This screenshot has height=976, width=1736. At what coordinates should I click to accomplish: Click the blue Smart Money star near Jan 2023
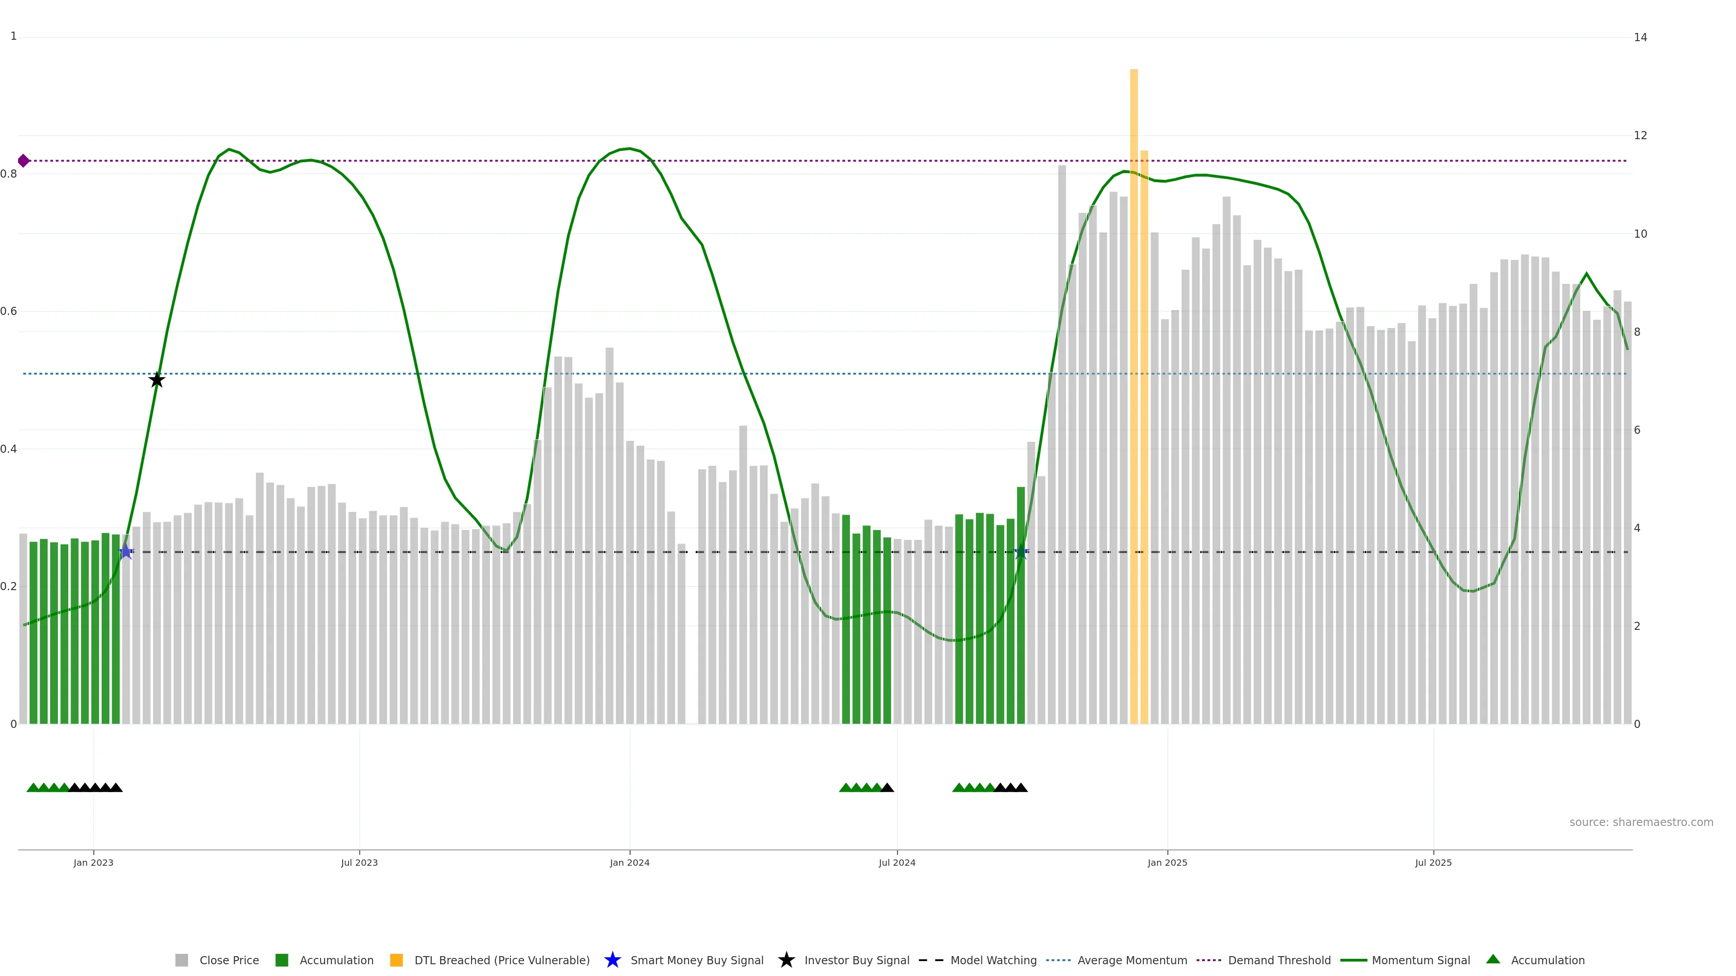click(125, 552)
